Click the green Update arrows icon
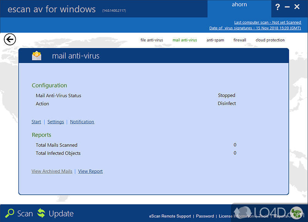Viewport: 308px width, 222px height. pos(41,213)
